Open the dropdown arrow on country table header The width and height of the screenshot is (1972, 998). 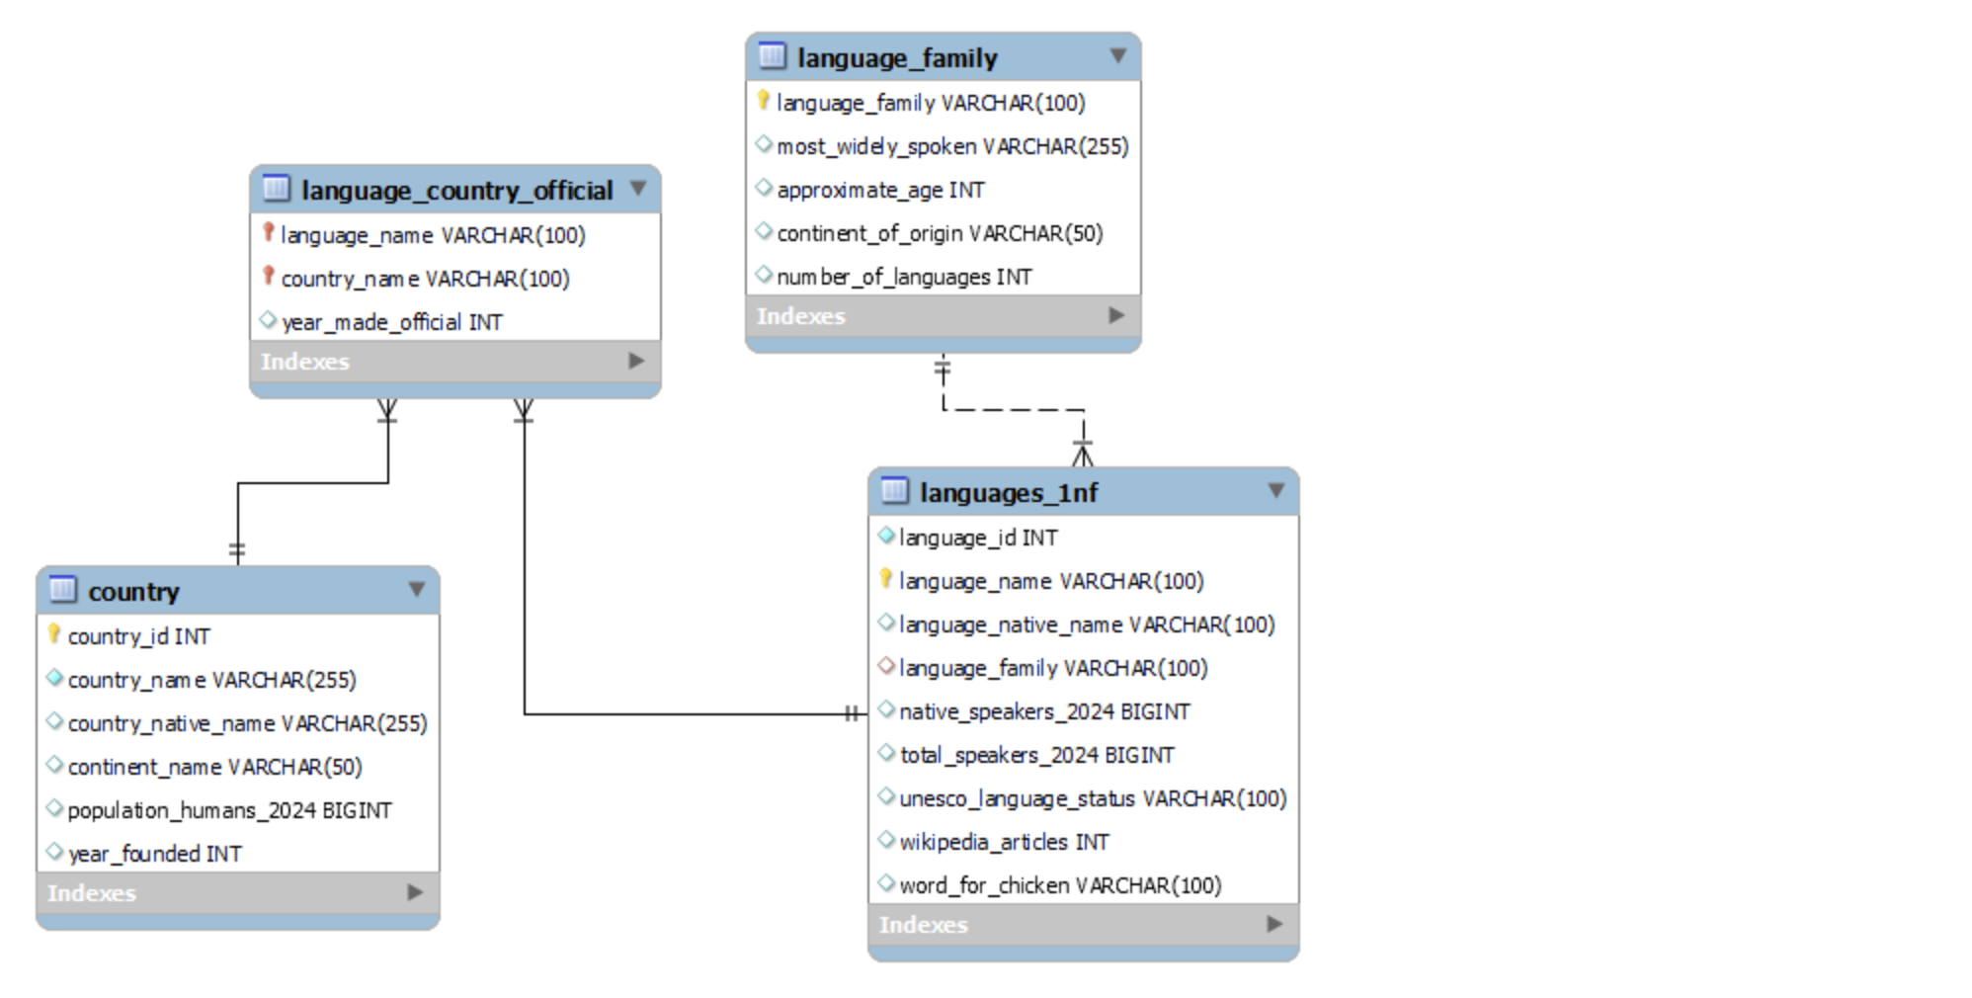[x=416, y=590]
